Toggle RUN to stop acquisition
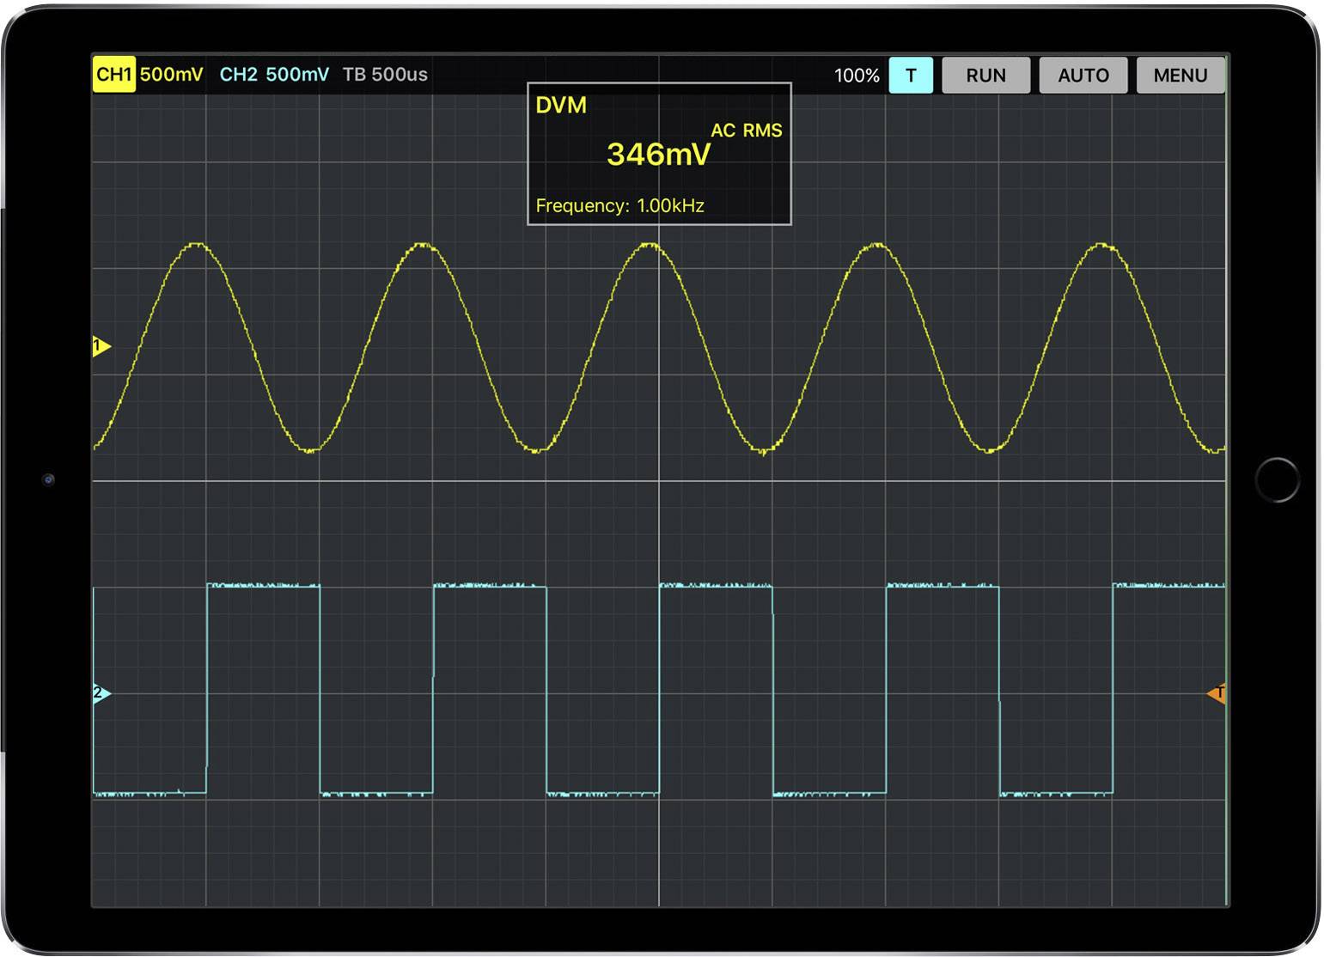The width and height of the screenshot is (1324, 957). [985, 75]
